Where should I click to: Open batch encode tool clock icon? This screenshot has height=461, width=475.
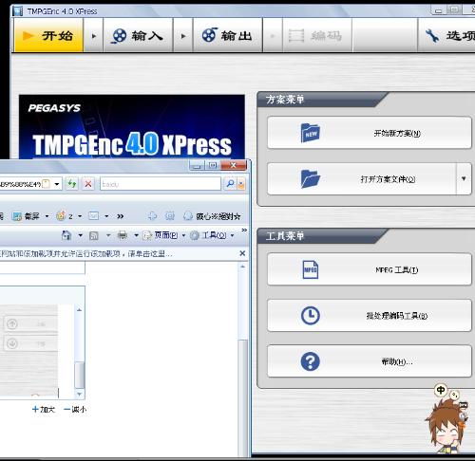[310, 315]
